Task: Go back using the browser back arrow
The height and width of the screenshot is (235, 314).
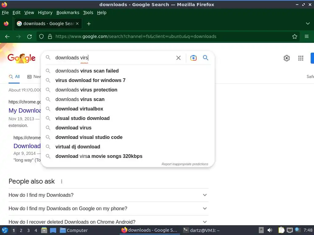Action: click(x=7, y=37)
